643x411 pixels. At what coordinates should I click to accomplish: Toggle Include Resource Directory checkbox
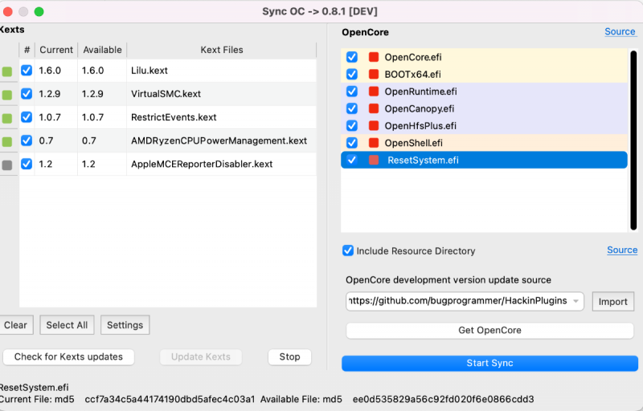pos(348,250)
